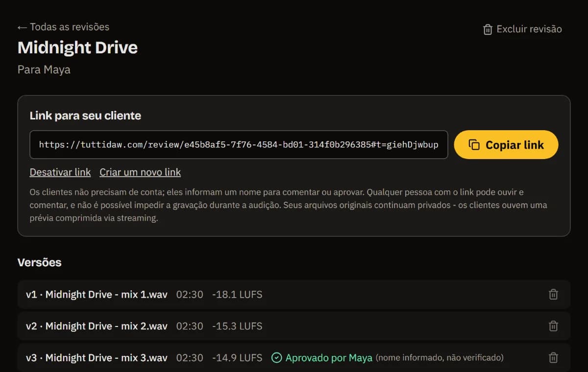588x372 pixels.
Task: Click the Para Maya subtitle
Action: pyautogui.click(x=44, y=70)
